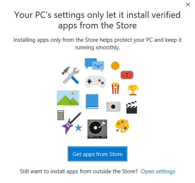Click the gray camera icon
This screenshot has width=195, height=183.
click(113, 106)
